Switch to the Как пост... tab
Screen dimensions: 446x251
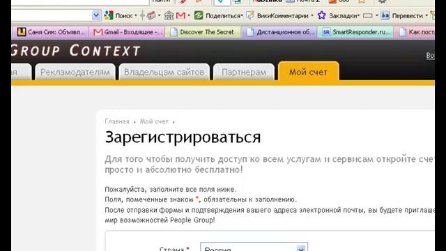tap(415, 32)
